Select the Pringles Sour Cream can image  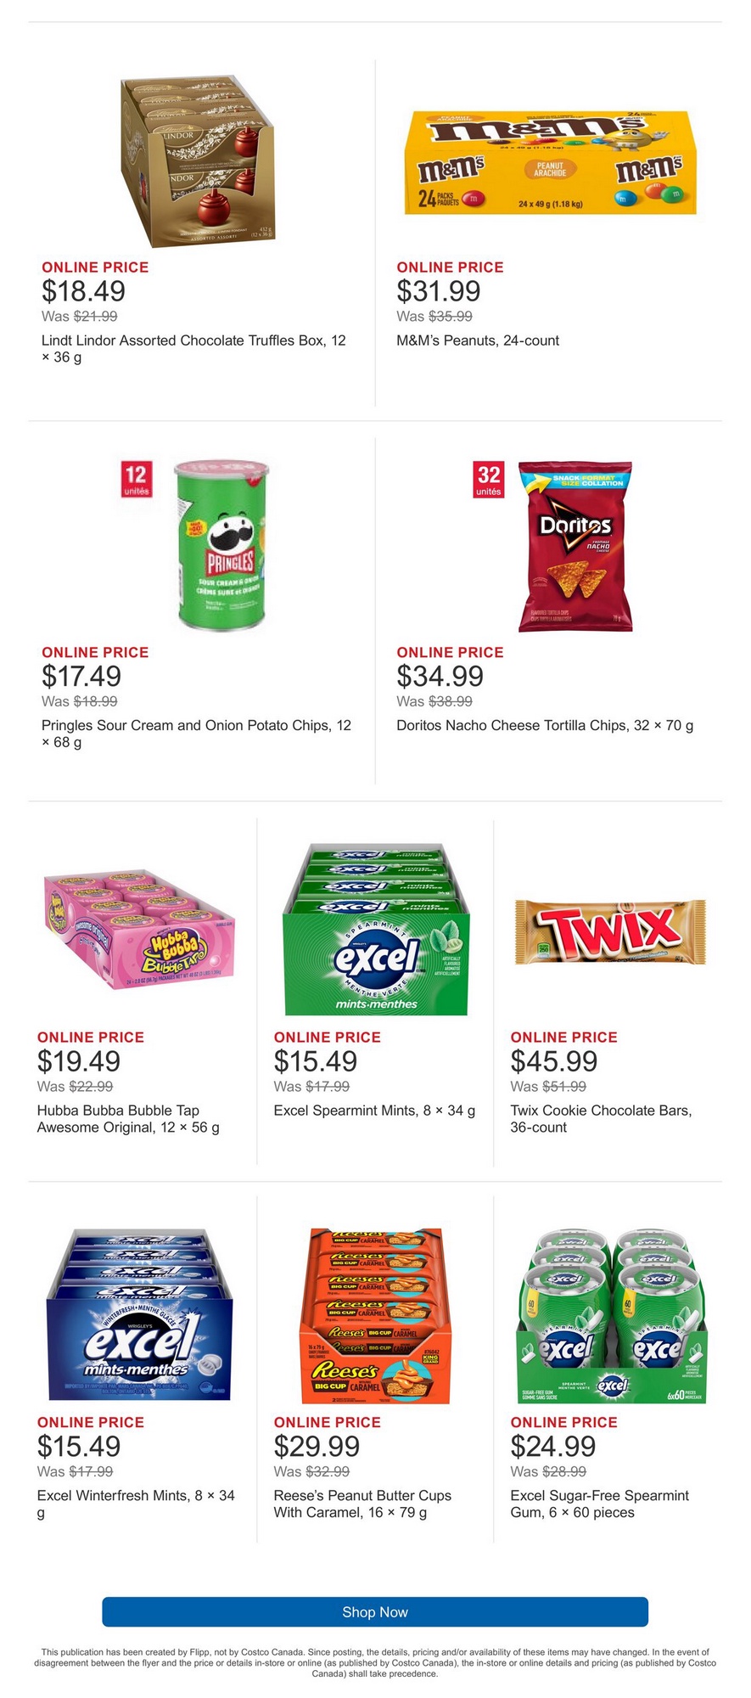tap(223, 545)
